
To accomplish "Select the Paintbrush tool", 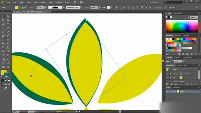I will (3, 32).
